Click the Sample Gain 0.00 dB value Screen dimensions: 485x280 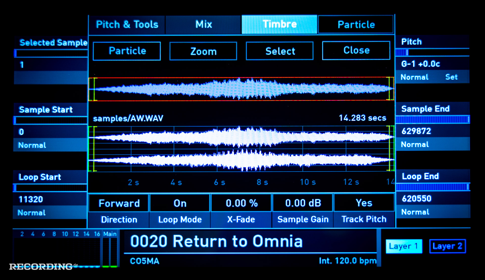[303, 203]
